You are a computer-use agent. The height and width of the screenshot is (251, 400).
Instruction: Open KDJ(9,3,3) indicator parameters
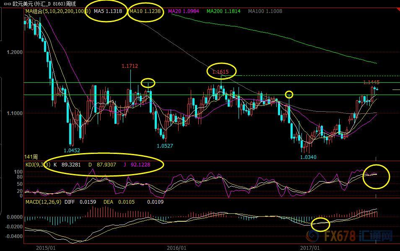[36, 165]
